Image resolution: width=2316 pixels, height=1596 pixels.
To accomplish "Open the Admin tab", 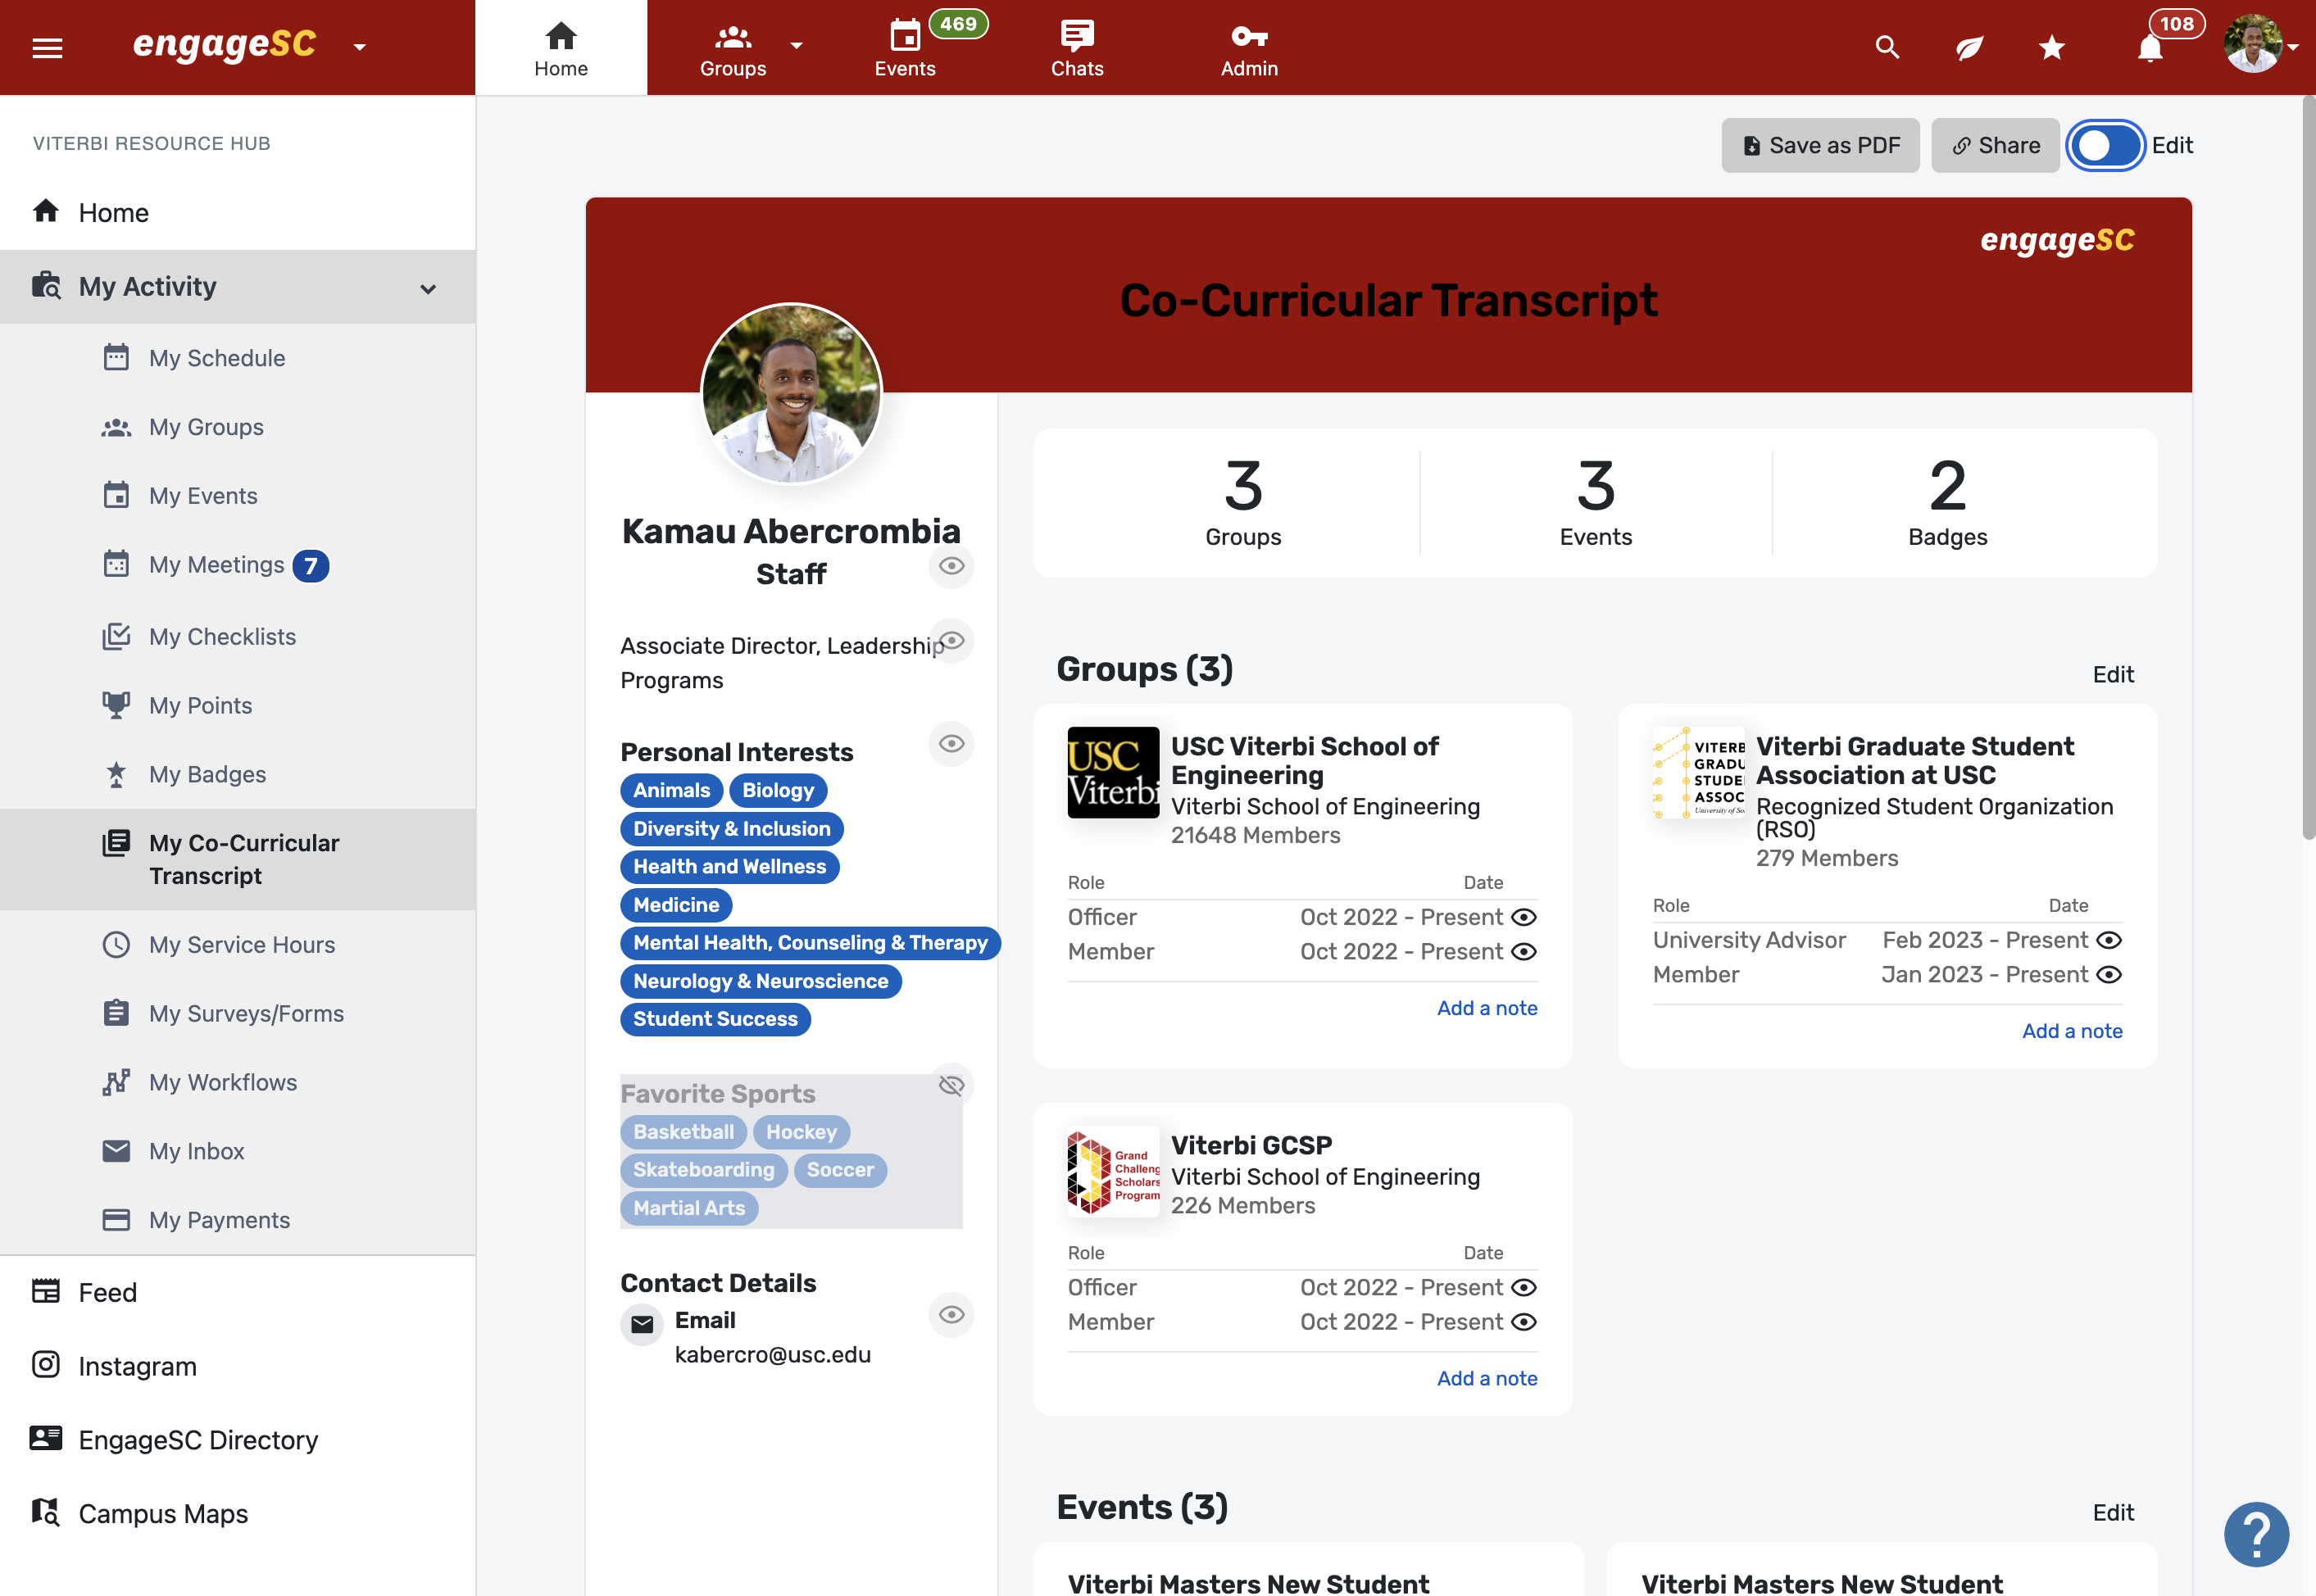I will pyautogui.click(x=1249, y=48).
